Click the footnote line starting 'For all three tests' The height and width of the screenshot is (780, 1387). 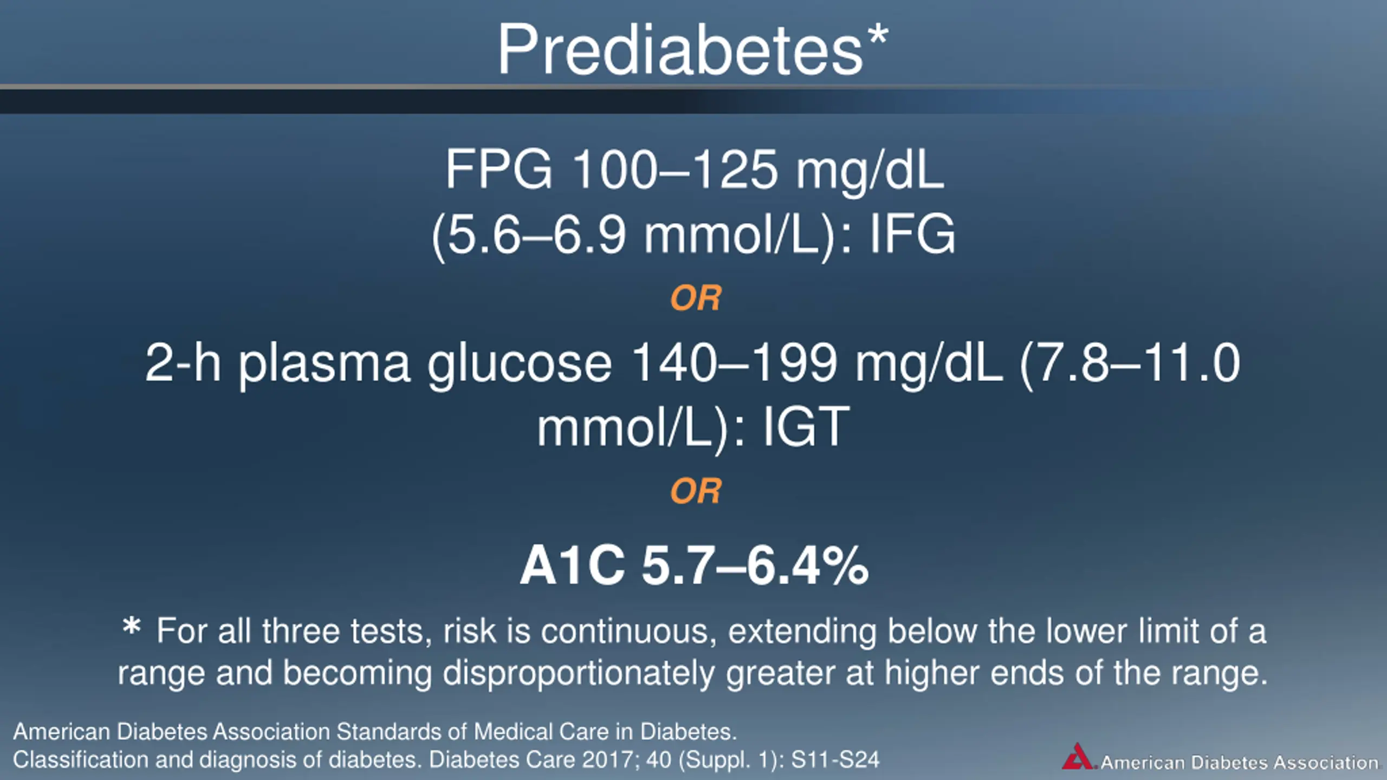point(711,632)
